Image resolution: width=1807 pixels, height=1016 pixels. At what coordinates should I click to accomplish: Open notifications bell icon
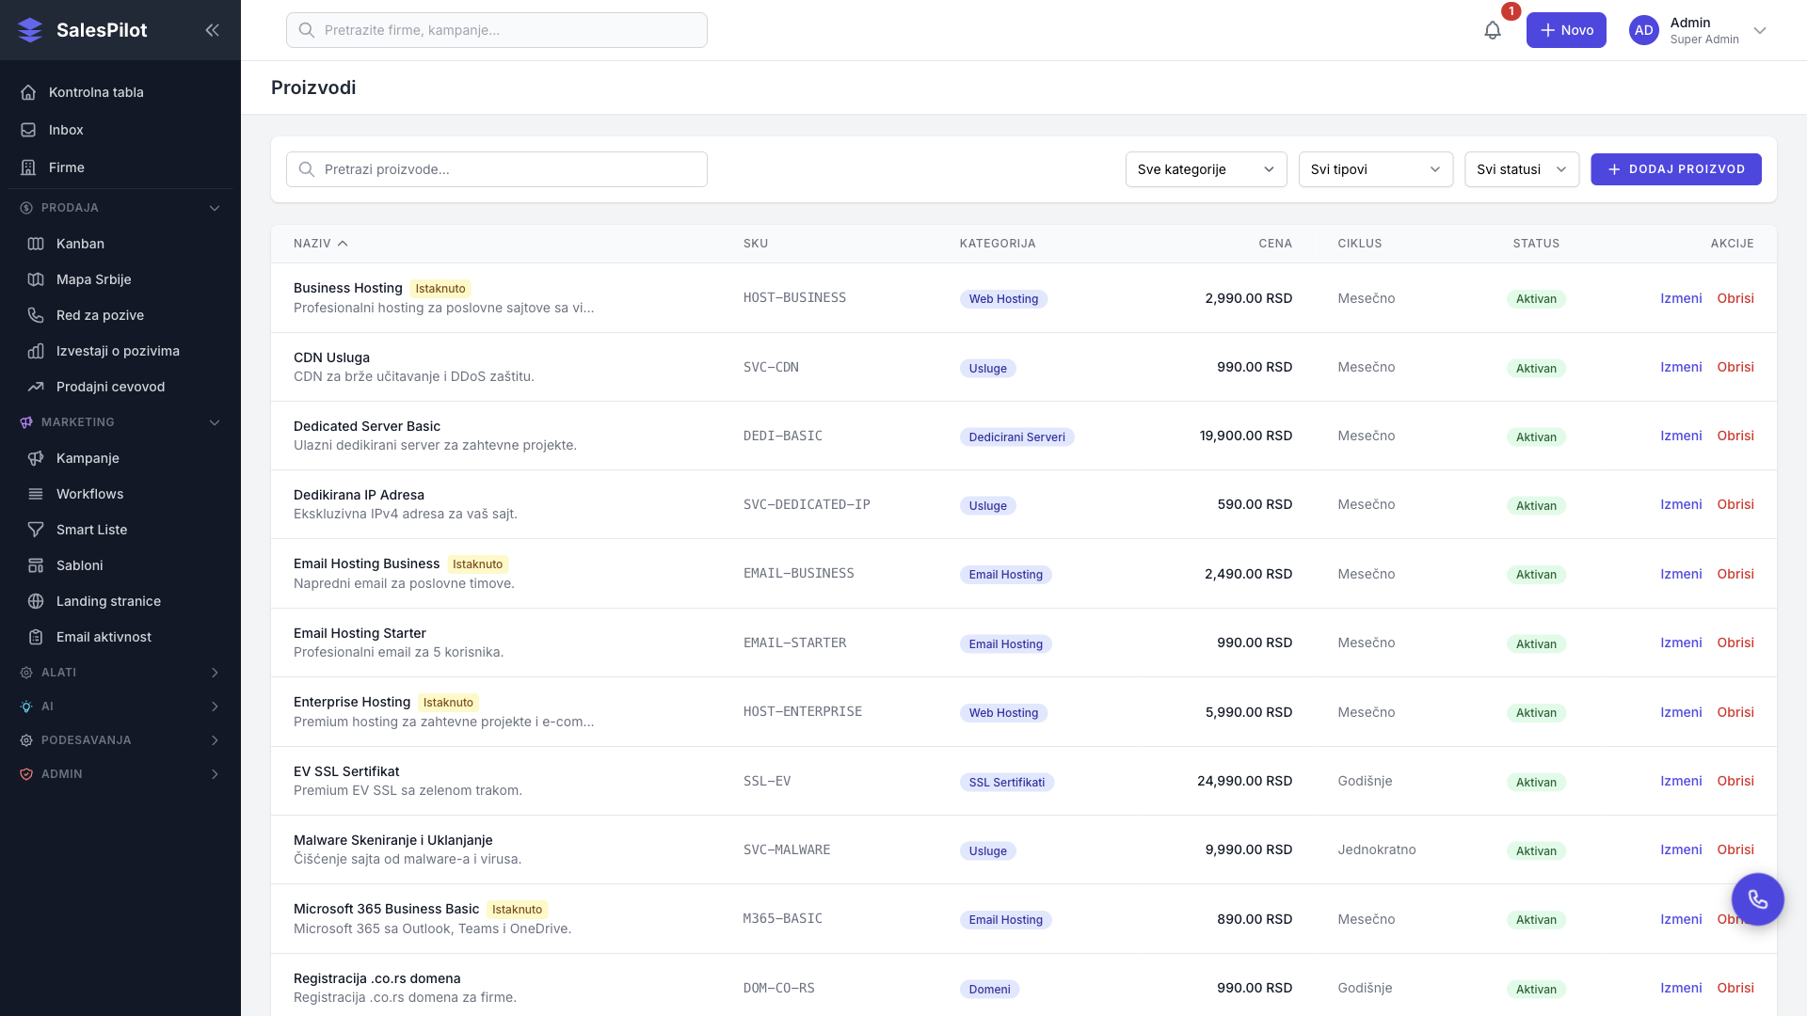click(x=1493, y=30)
